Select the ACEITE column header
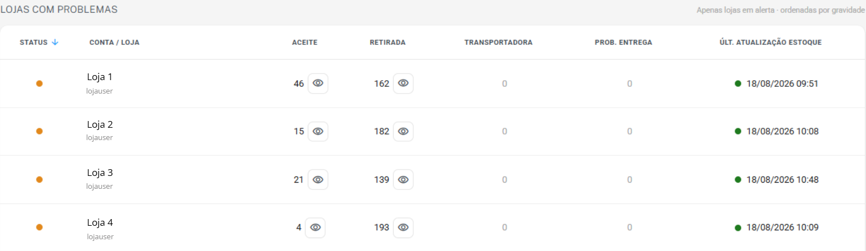The width and height of the screenshot is (866, 251). coord(305,43)
